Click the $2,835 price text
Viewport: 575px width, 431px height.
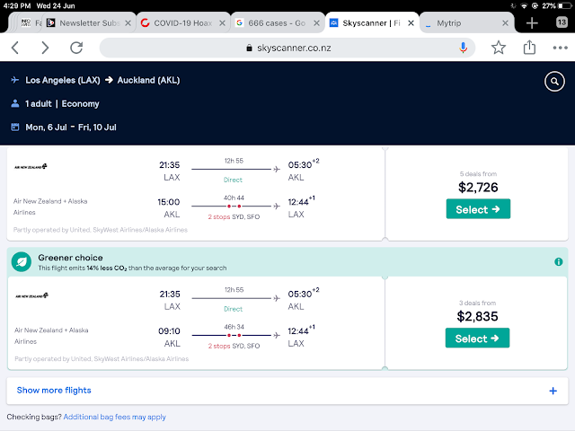click(477, 317)
